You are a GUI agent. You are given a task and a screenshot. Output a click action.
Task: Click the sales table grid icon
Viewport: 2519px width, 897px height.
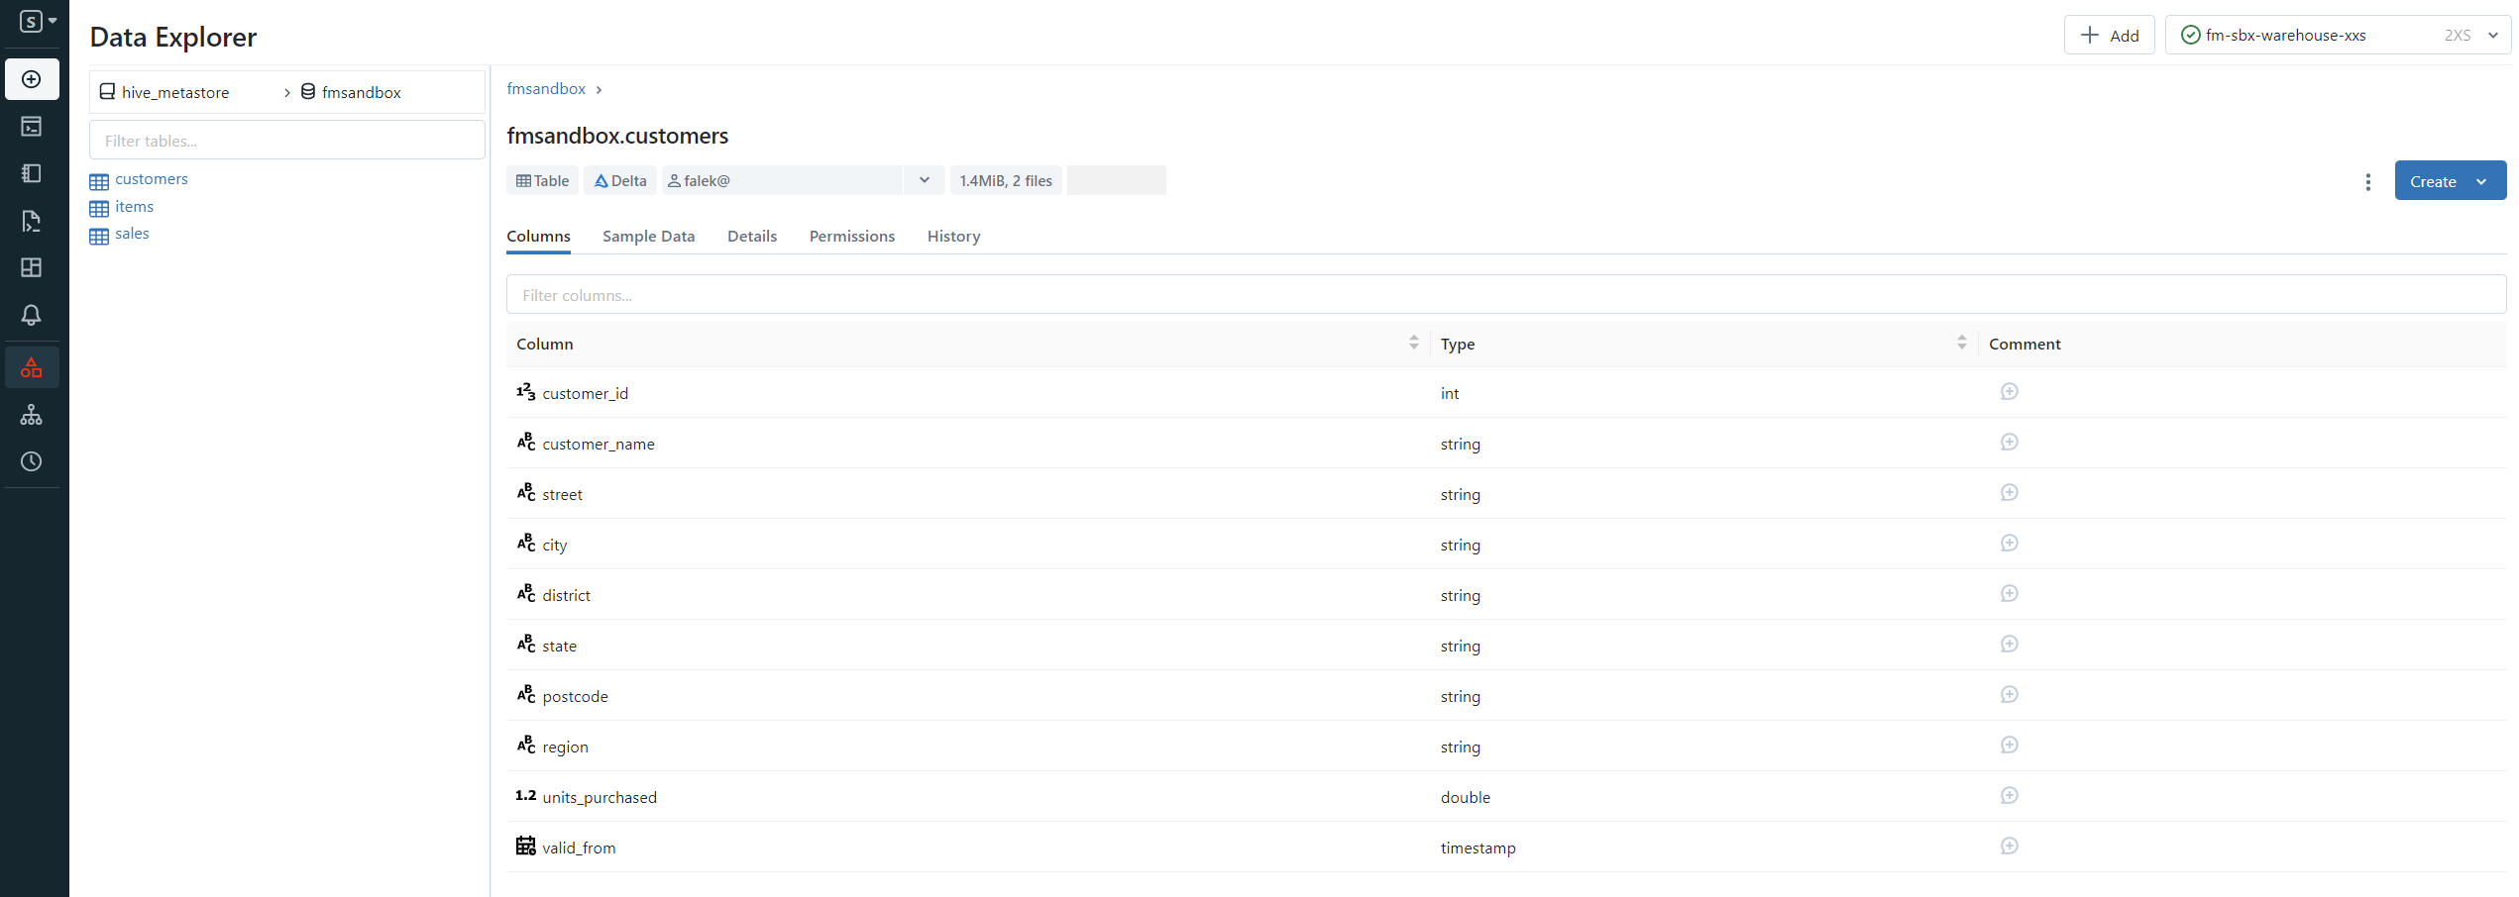coord(99,236)
